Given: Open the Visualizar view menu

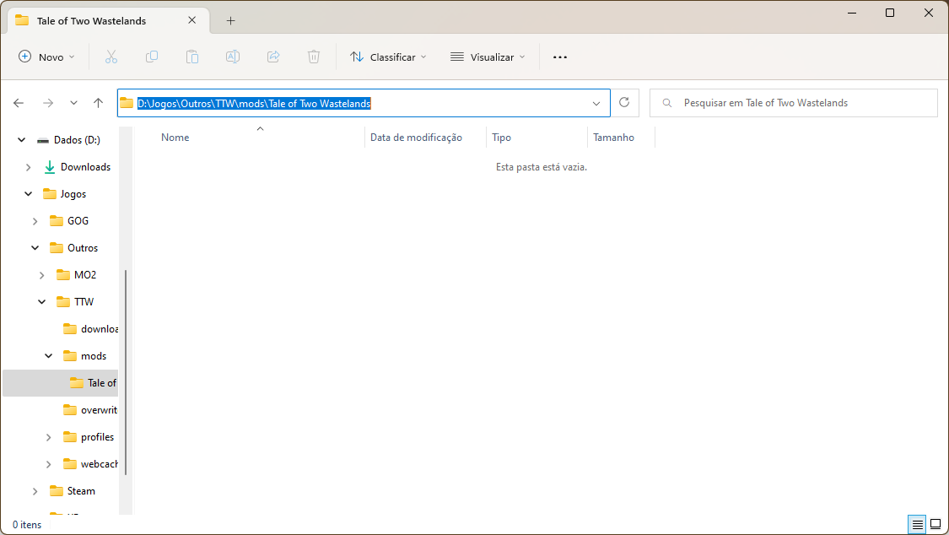Looking at the screenshot, I should click(488, 57).
